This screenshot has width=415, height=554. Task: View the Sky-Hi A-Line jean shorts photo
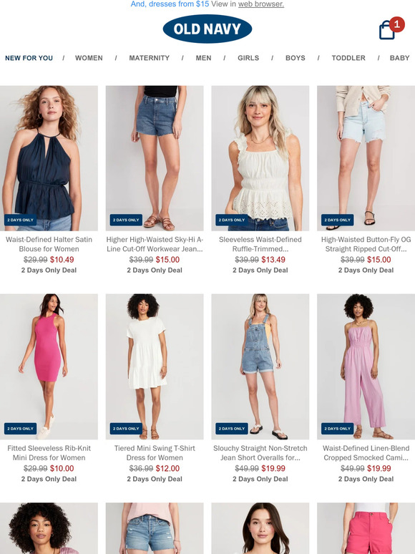coord(155,158)
